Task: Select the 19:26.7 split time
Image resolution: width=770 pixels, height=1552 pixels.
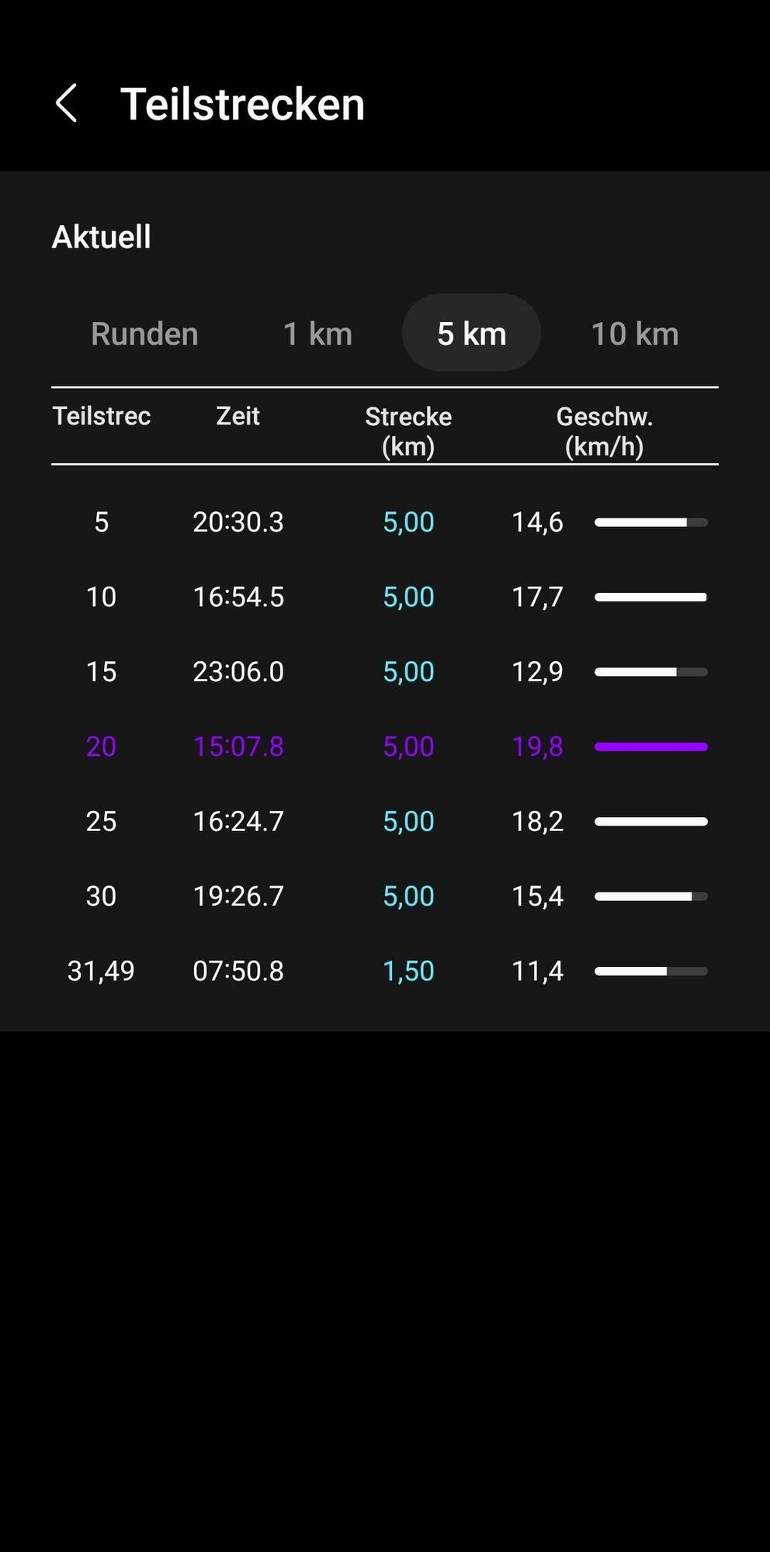Action: coord(238,896)
